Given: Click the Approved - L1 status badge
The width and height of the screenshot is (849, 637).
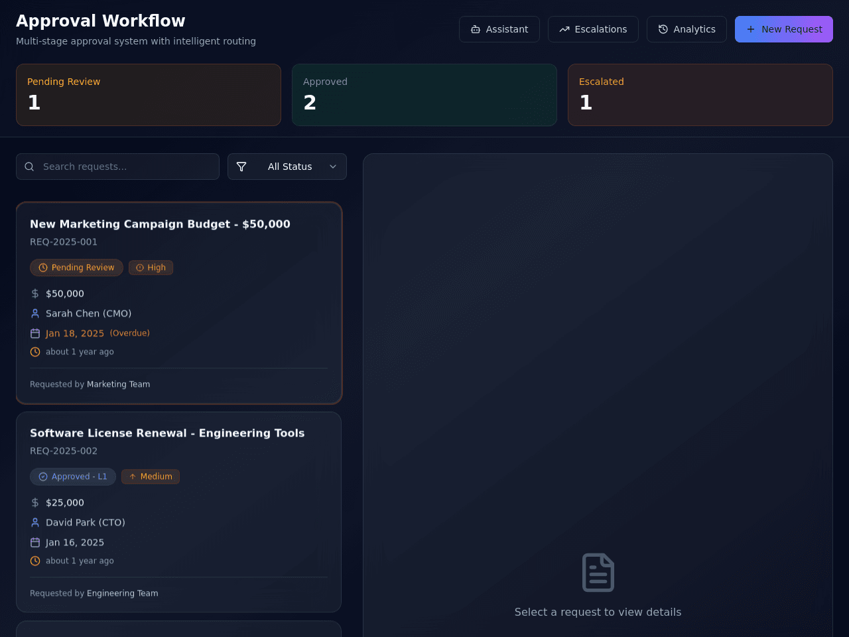Looking at the screenshot, I should [x=73, y=476].
